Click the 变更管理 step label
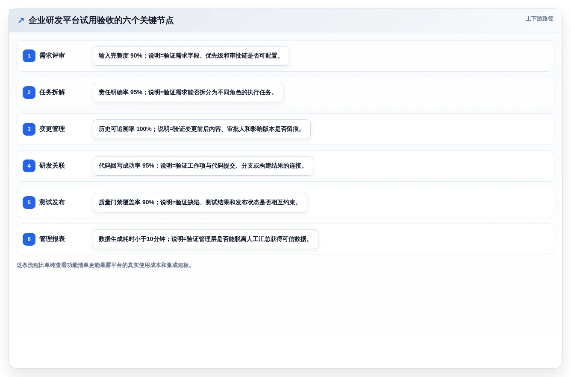The image size is (571, 377). [x=52, y=129]
